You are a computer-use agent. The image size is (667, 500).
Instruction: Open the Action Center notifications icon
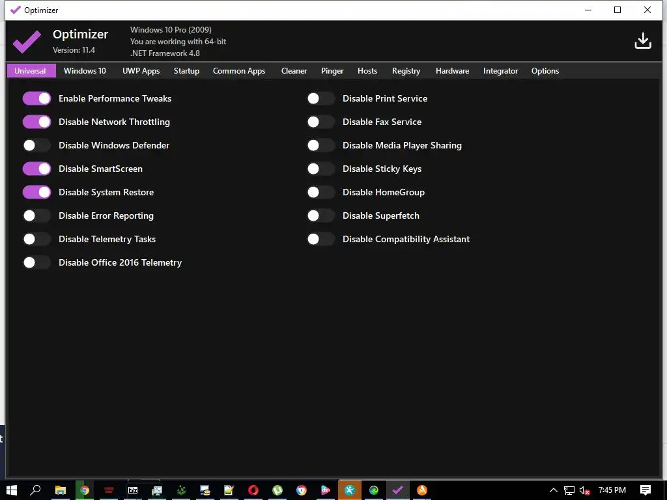(646, 490)
